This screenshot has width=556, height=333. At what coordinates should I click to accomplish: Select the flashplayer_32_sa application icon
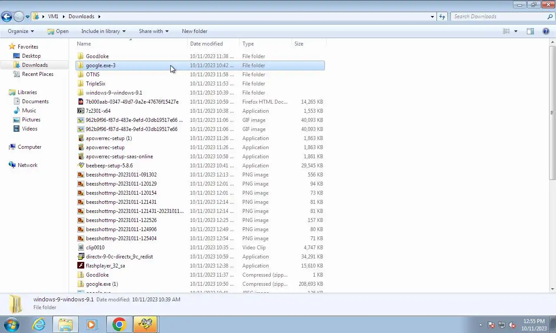[x=80, y=266]
